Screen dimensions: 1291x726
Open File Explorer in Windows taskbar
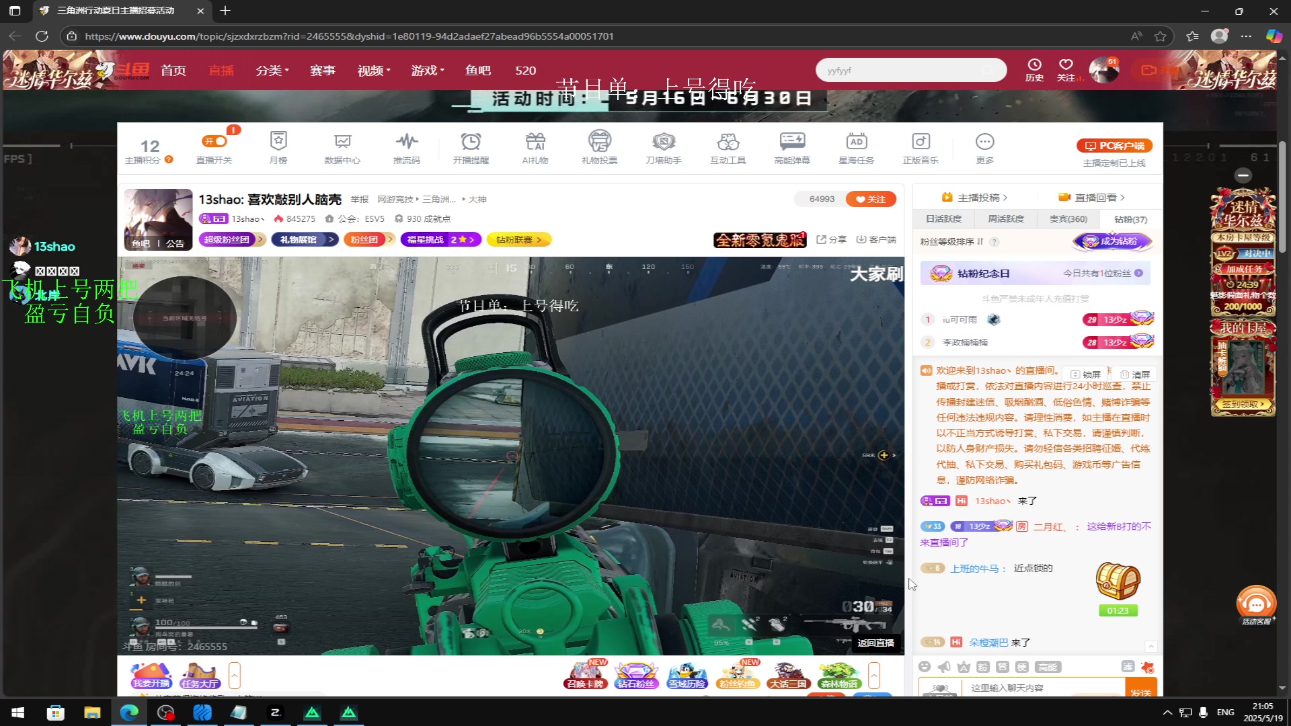tap(92, 712)
